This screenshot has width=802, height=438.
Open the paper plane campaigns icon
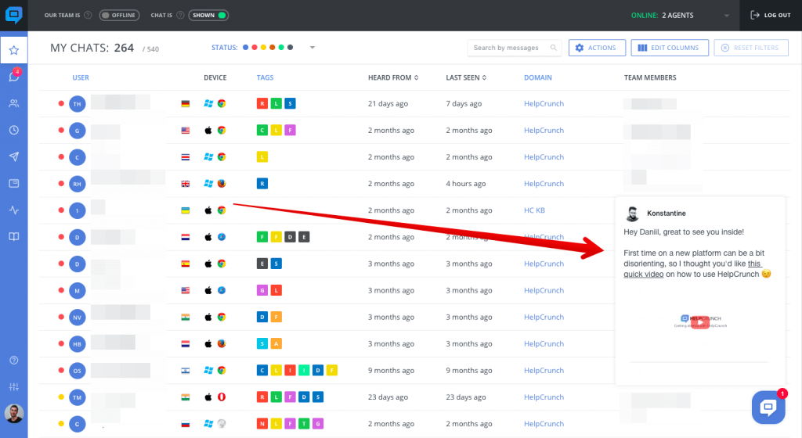tap(14, 156)
